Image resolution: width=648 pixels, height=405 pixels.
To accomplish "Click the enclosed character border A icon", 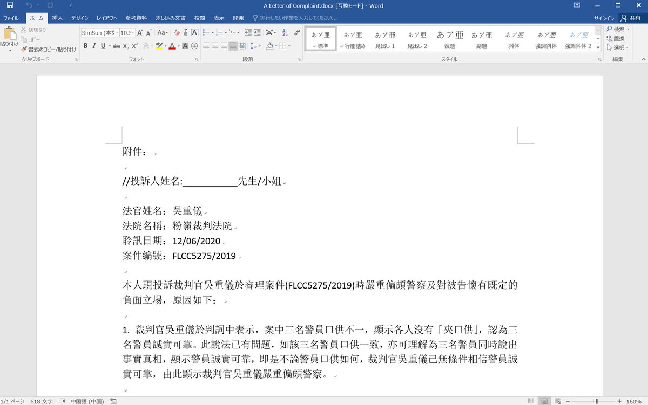I will tap(194, 33).
